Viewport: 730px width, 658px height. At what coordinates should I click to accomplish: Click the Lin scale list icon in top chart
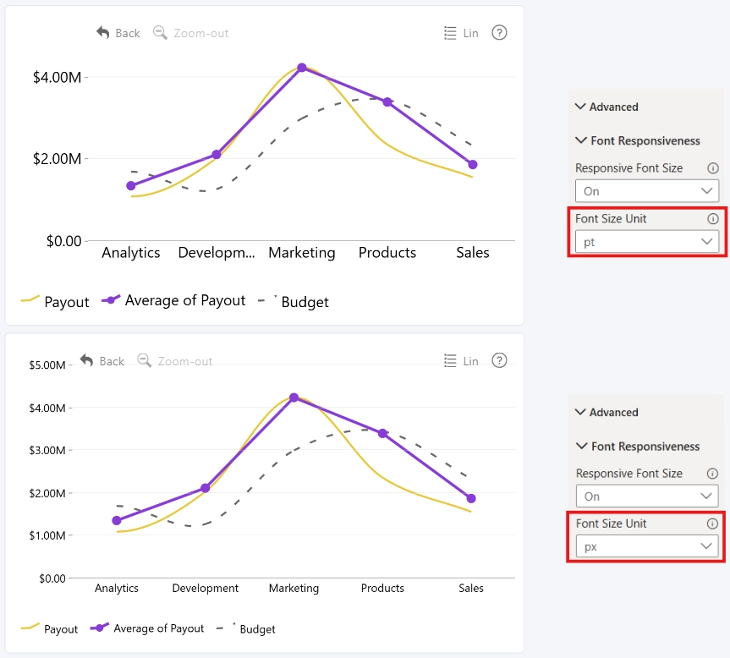coord(450,33)
